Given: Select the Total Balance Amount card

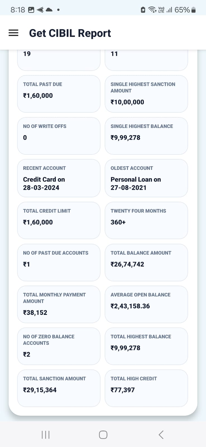Looking at the screenshot, I should (146, 263).
